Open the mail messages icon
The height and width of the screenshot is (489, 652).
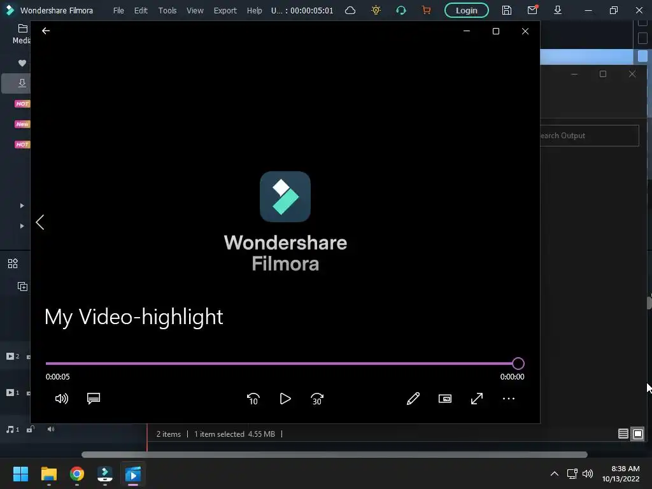click(532, 10)
